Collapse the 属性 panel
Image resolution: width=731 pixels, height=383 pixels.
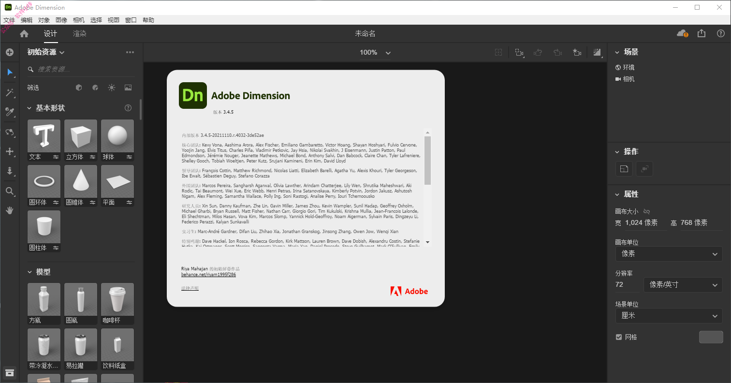point(617,194)
